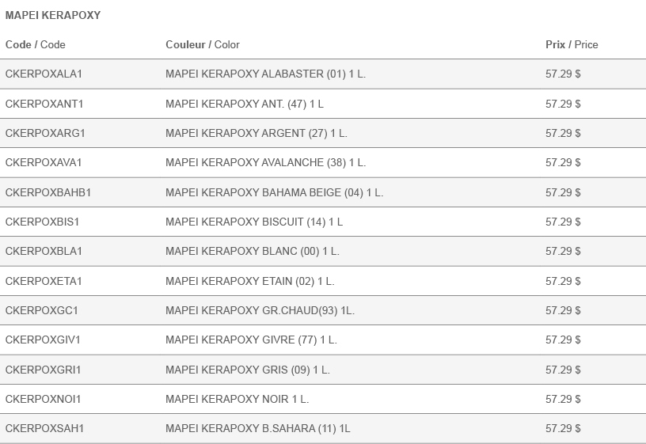This screenshot has height=444, width=646.
Task: Click the Prix / Price column header
Action: 572,44
